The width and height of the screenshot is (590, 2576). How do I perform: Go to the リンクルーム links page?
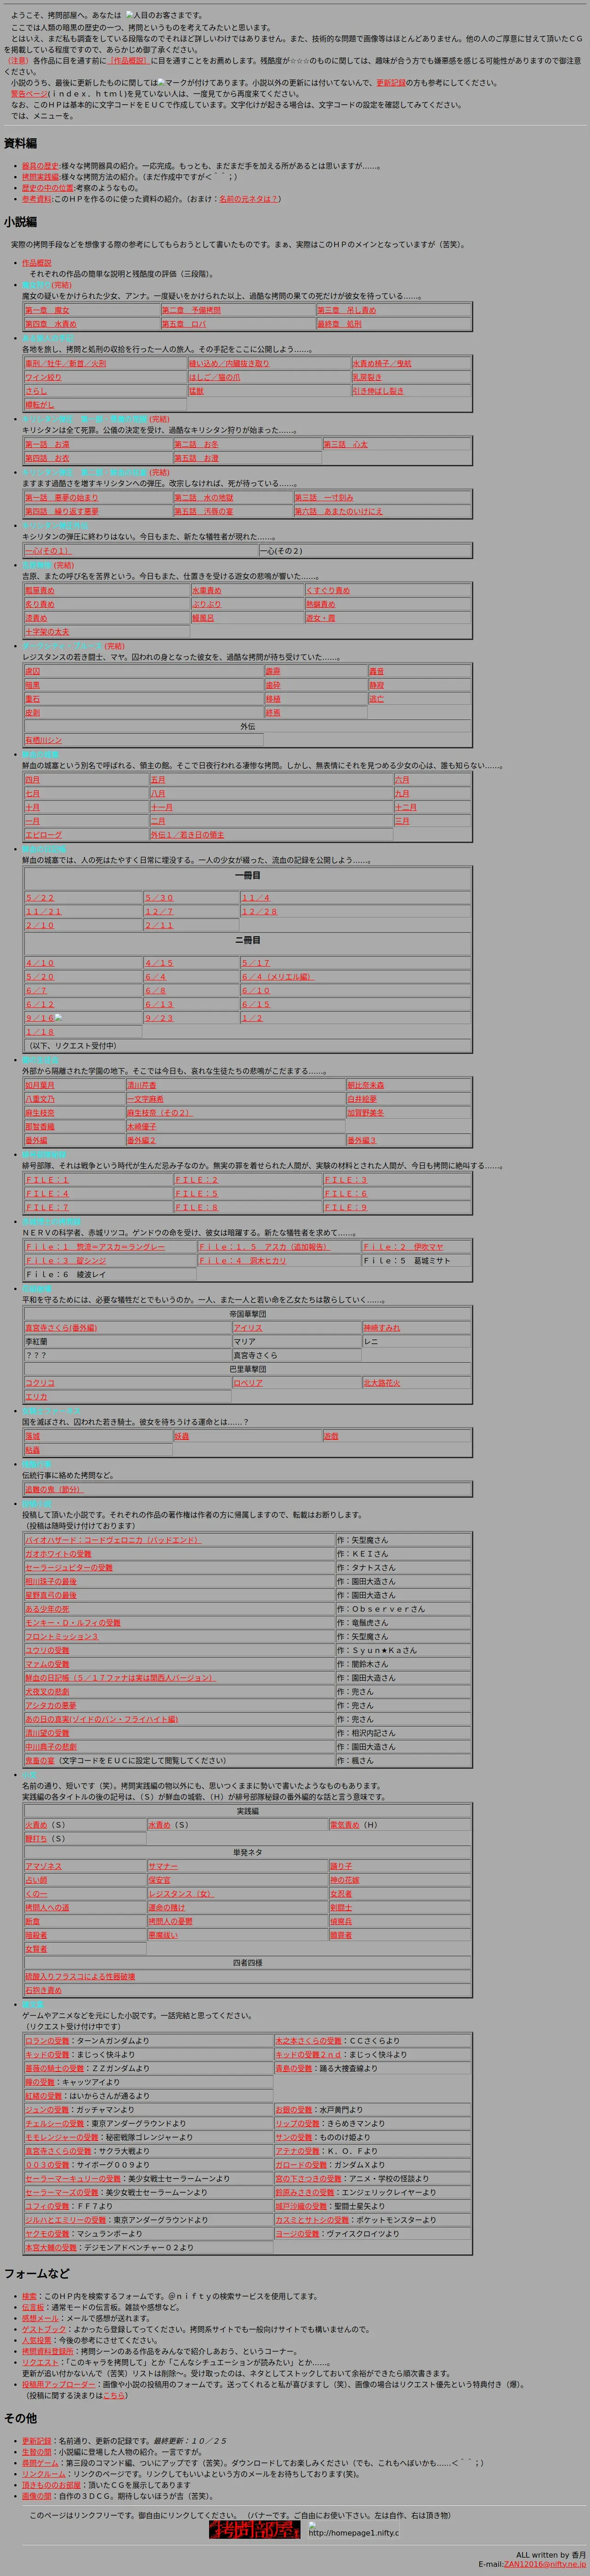tap(44, 2474)
